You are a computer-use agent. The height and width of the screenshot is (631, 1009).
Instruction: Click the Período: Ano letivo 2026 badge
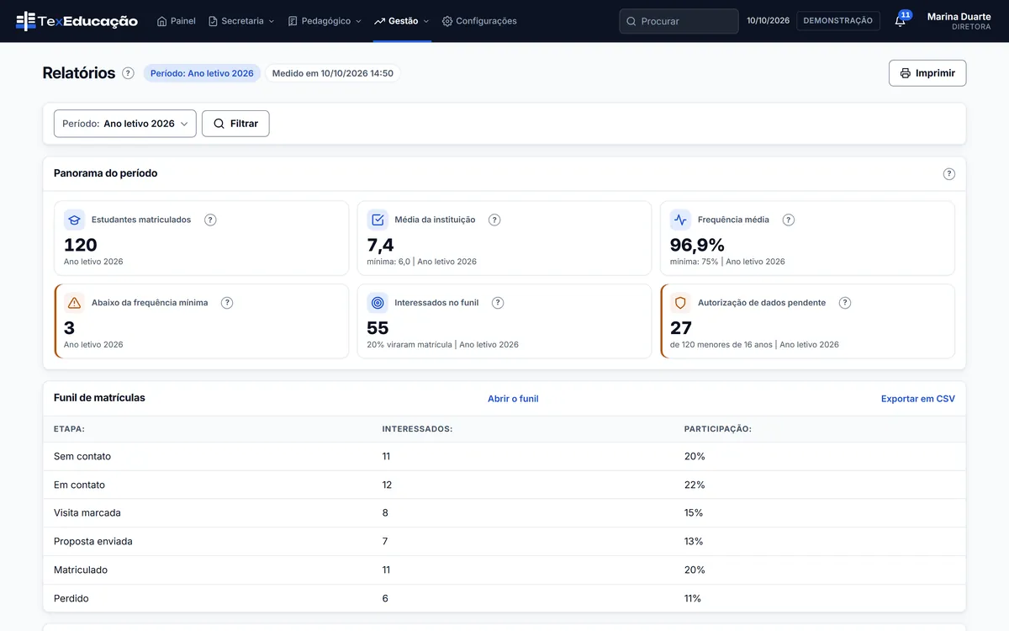click(x=202, y=73)
